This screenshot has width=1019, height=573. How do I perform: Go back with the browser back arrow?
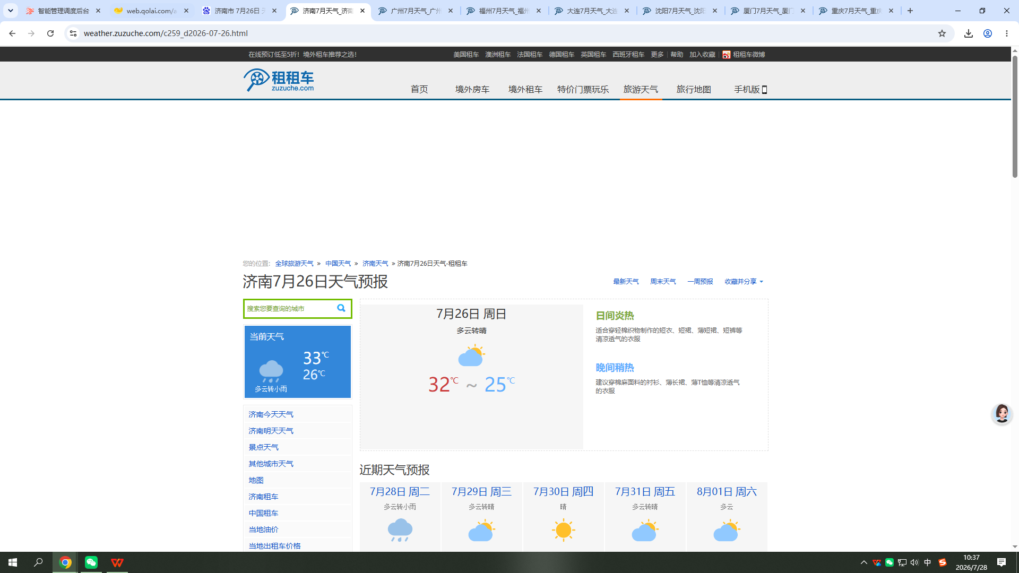pyautogui.click(x=12, y=33)
